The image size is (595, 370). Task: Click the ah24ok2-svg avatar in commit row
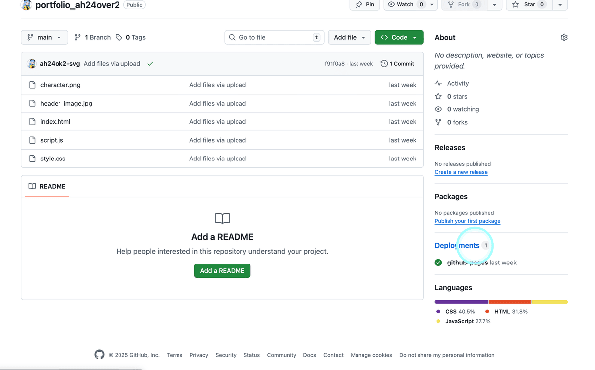tap(32, 64)
